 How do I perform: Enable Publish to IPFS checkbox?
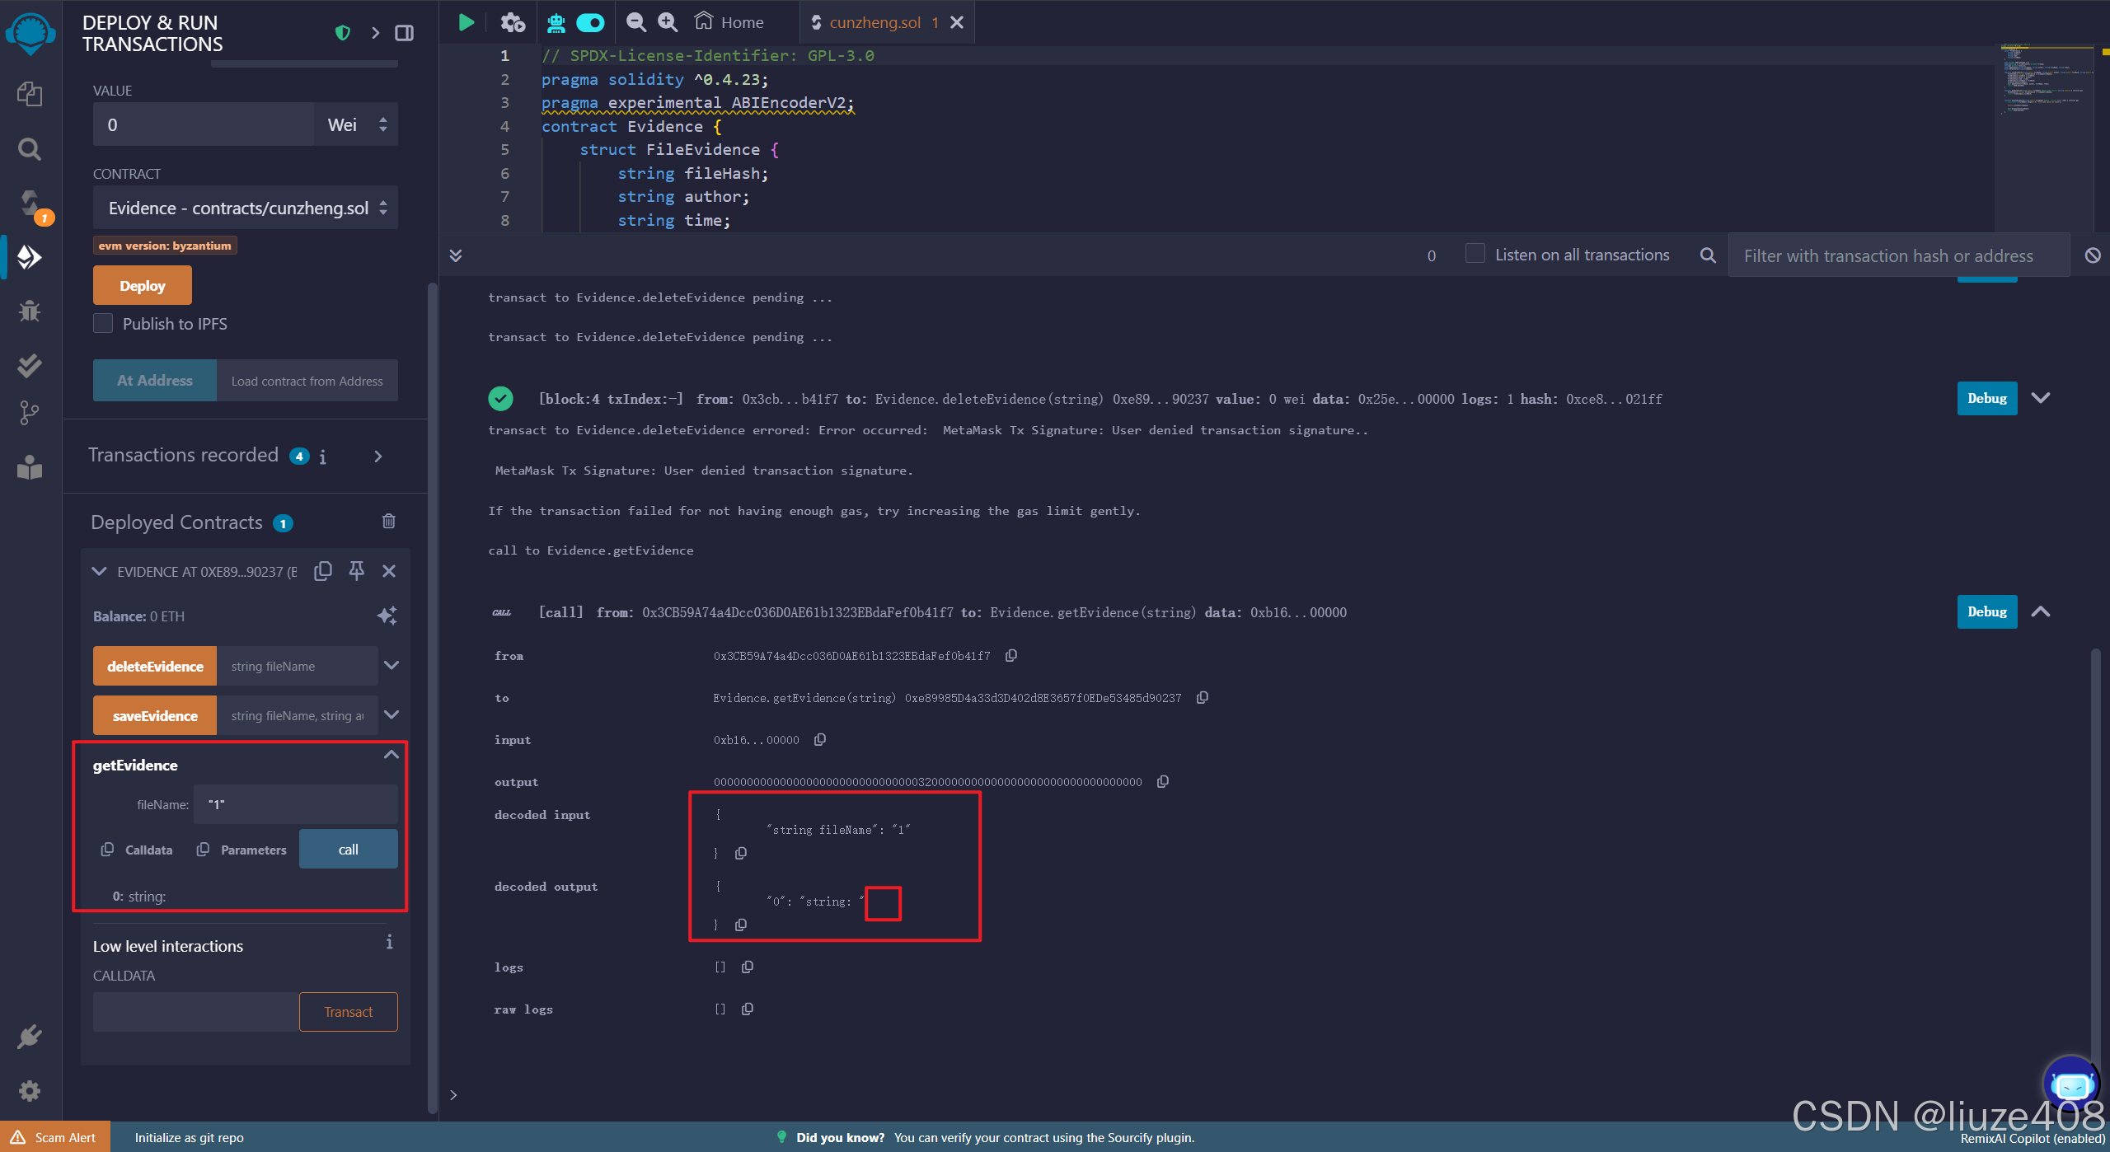pos(103,323)
